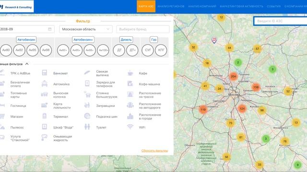Select the Подкачка шин filter icon

[87, 116]
